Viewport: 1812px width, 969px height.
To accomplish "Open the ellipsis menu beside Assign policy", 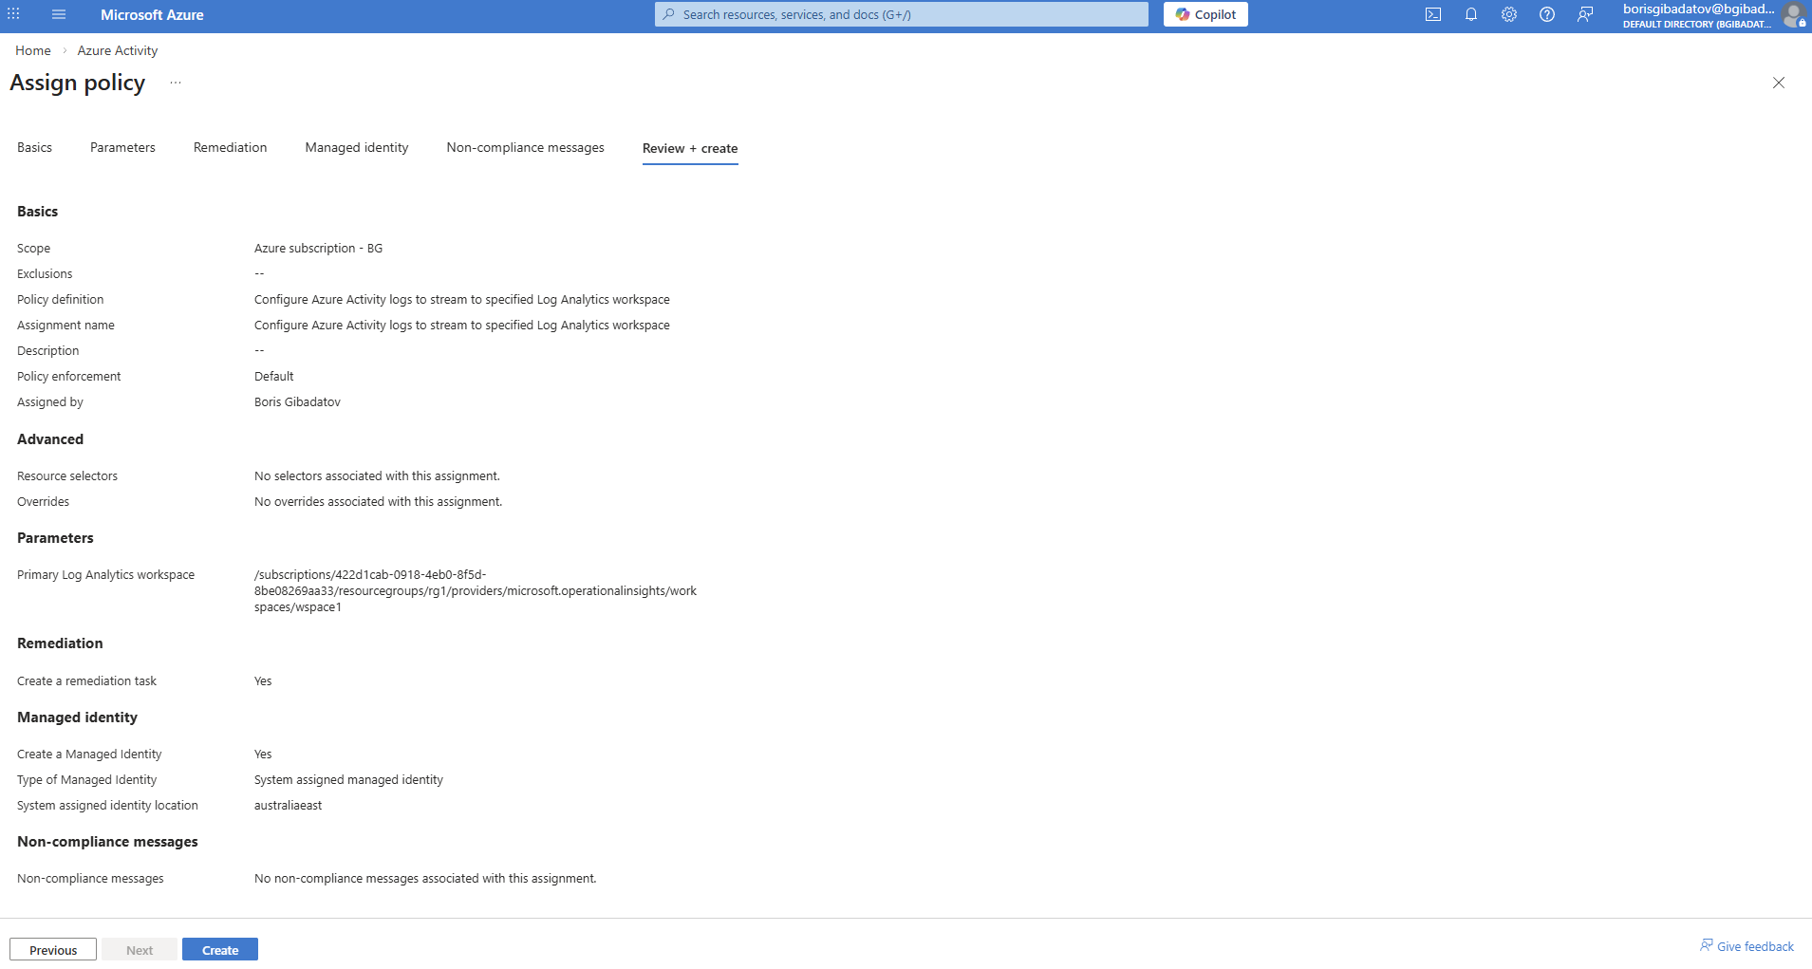I will click(x=176, y=84).
